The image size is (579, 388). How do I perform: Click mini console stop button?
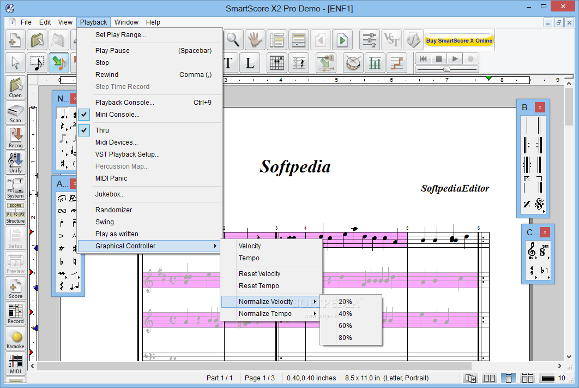click(439, 59)
